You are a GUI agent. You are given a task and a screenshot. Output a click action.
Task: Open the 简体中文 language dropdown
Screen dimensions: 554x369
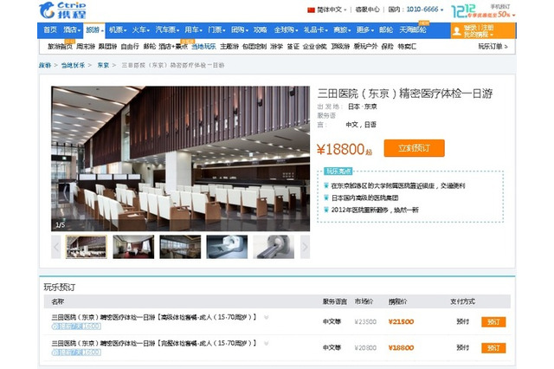click(x=332, y=10)
